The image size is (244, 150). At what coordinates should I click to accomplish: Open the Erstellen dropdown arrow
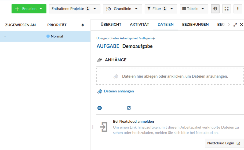pos(41,9)
